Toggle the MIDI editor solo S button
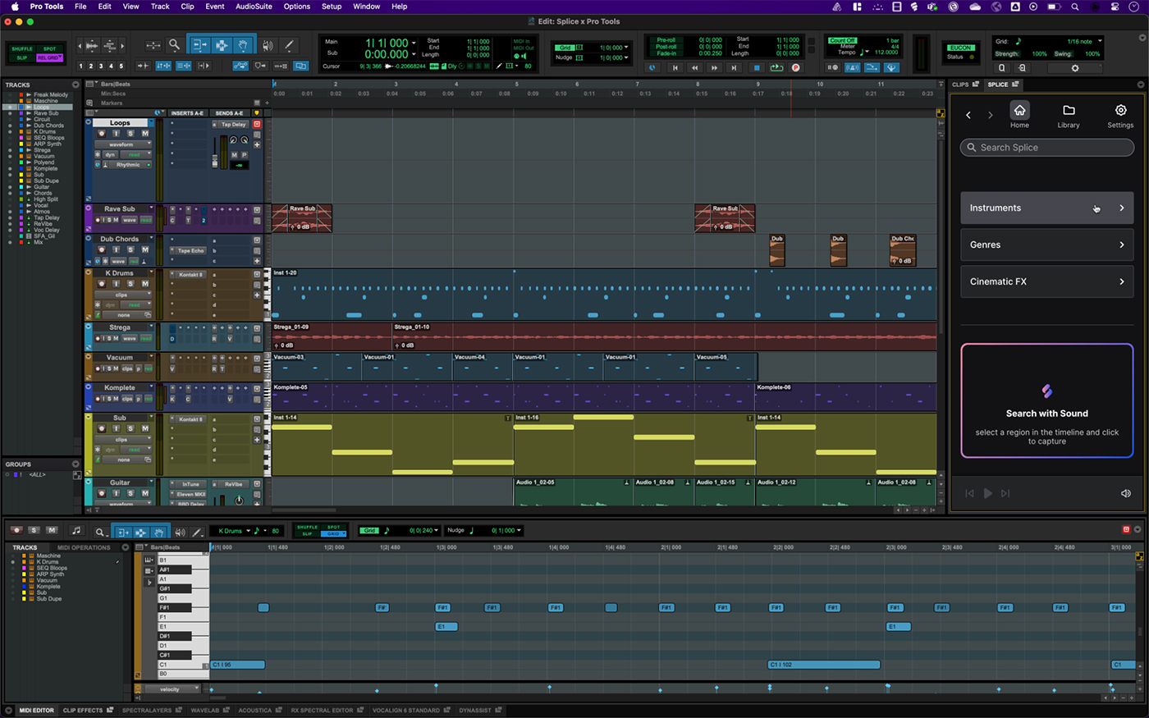Image resolution: width=1149 pixels, height=718 pixels. coord(34,530)
